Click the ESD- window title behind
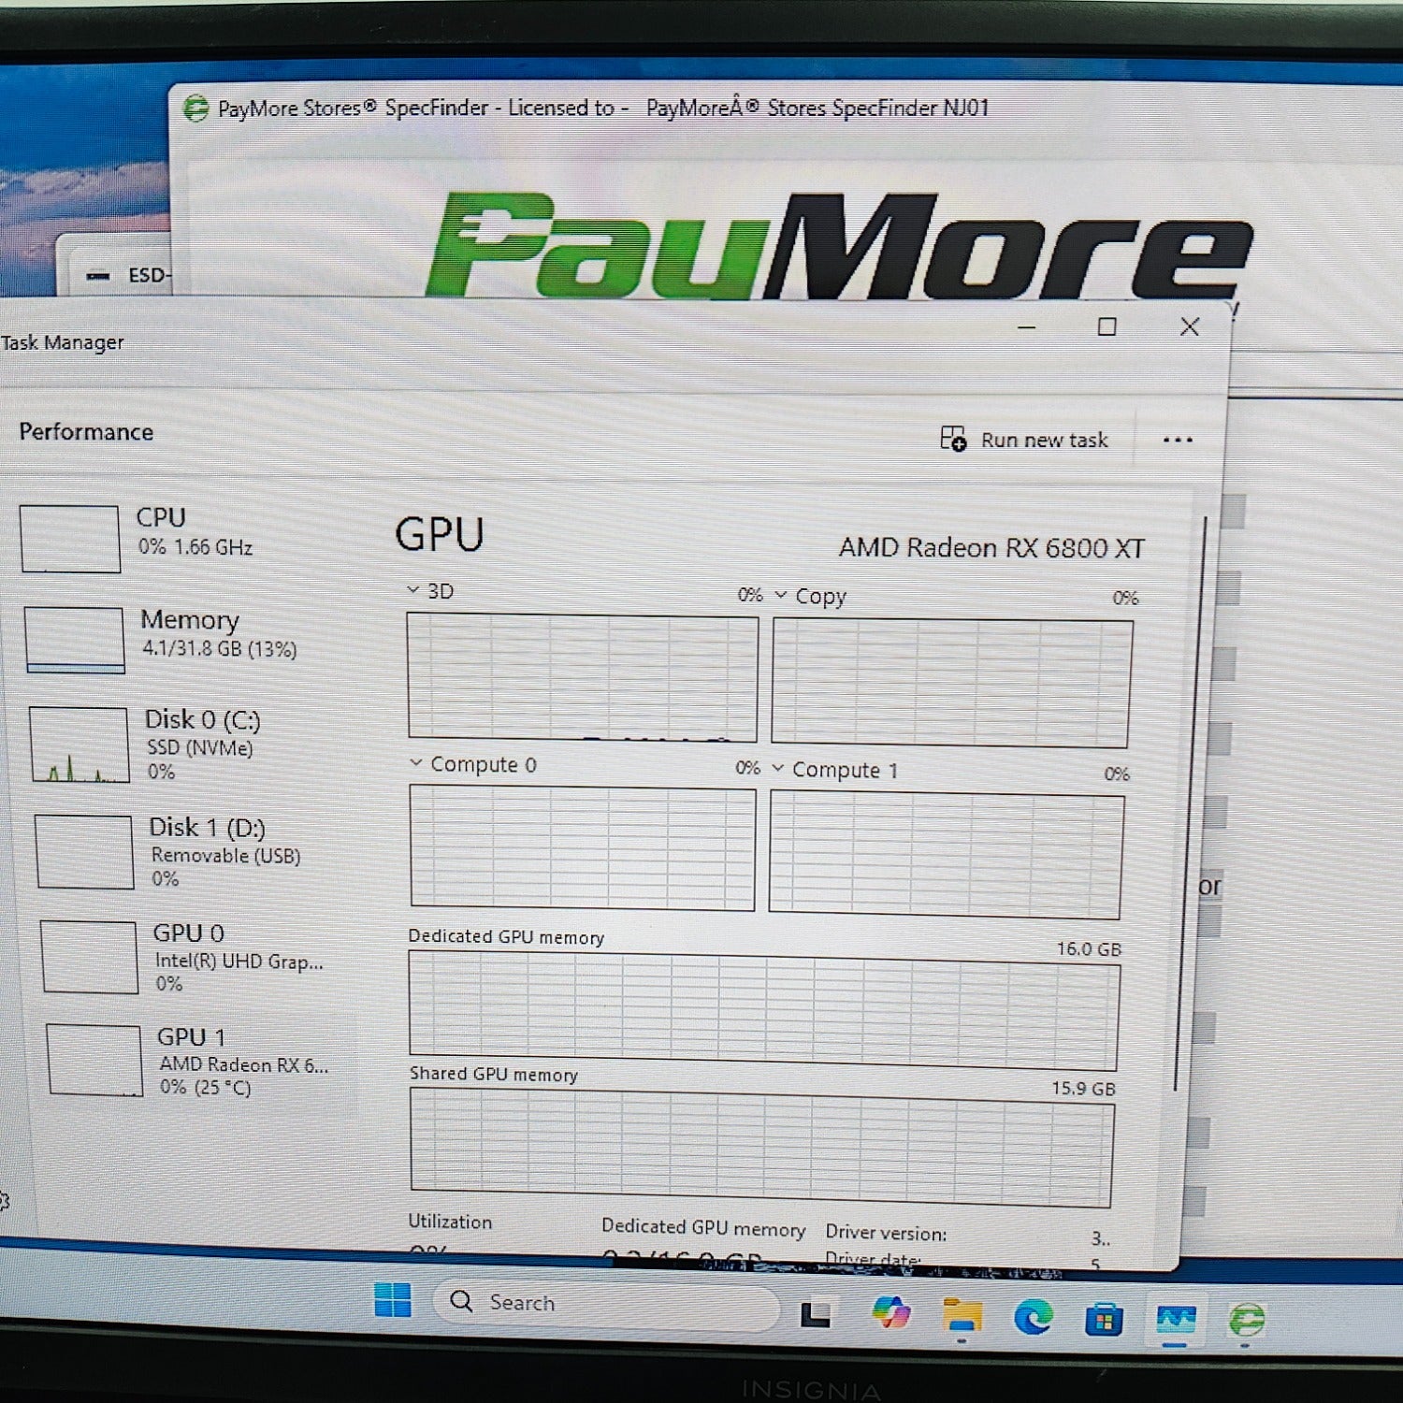This screenshot has width=1403, height=1403. tap(148, 275)
